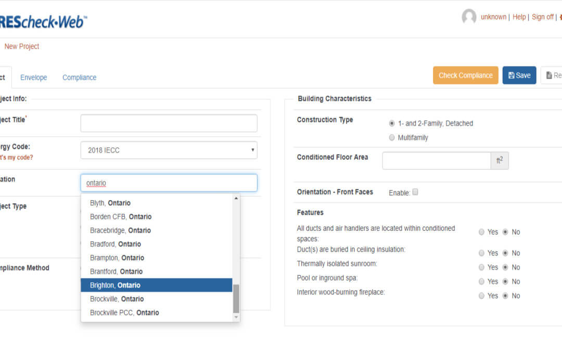
Task: Open the Compliance tab
Action: (79, 77)
